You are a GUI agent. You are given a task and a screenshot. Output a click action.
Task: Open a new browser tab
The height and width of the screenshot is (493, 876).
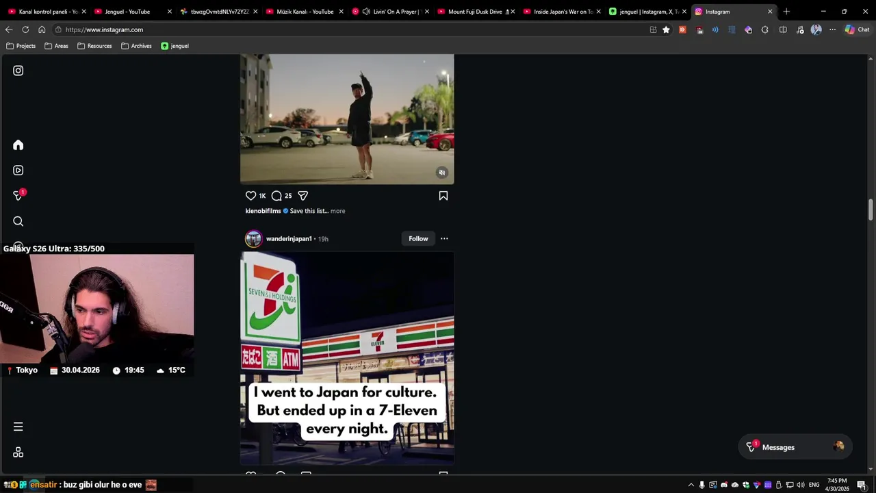click(786, 12)
